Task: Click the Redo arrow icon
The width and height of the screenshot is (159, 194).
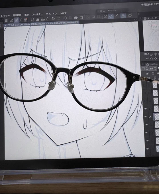Action: 58,19
